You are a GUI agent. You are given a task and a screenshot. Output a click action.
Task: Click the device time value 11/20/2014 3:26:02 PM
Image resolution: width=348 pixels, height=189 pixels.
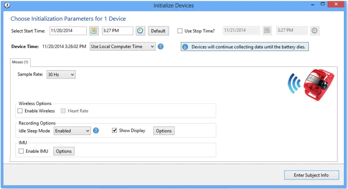pyautogui.click(x=64, y=47)
